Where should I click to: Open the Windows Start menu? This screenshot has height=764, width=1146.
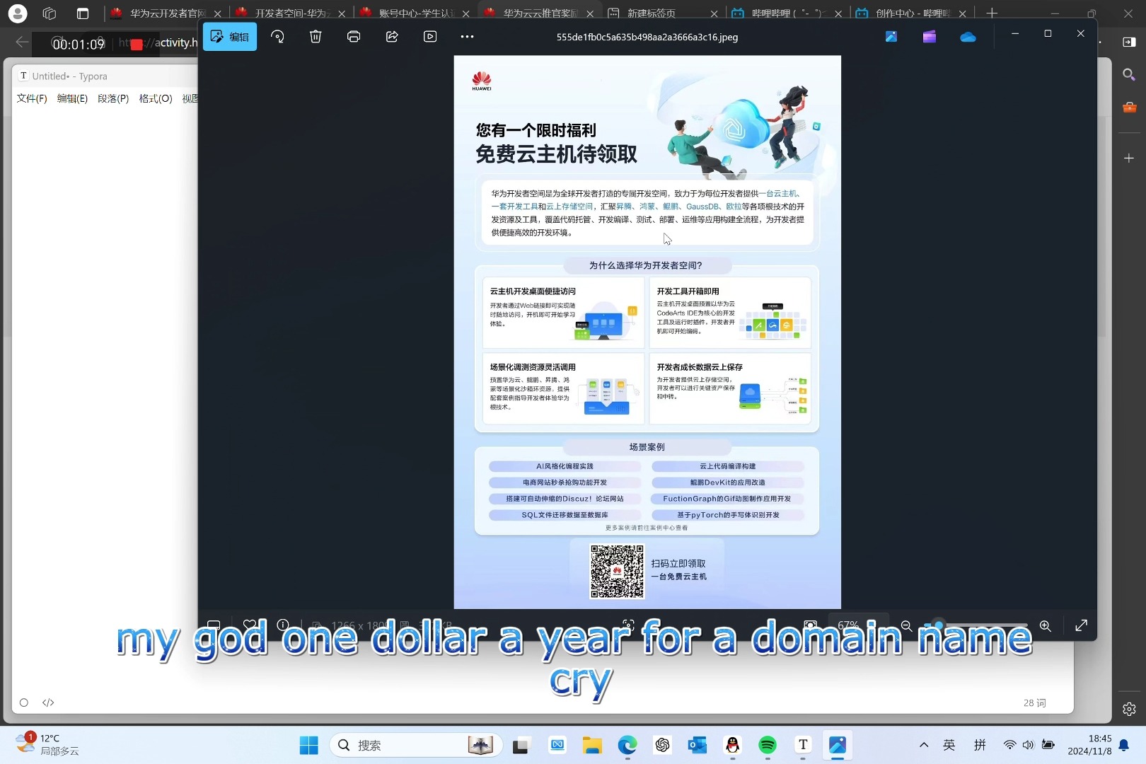tap(308, 745)
